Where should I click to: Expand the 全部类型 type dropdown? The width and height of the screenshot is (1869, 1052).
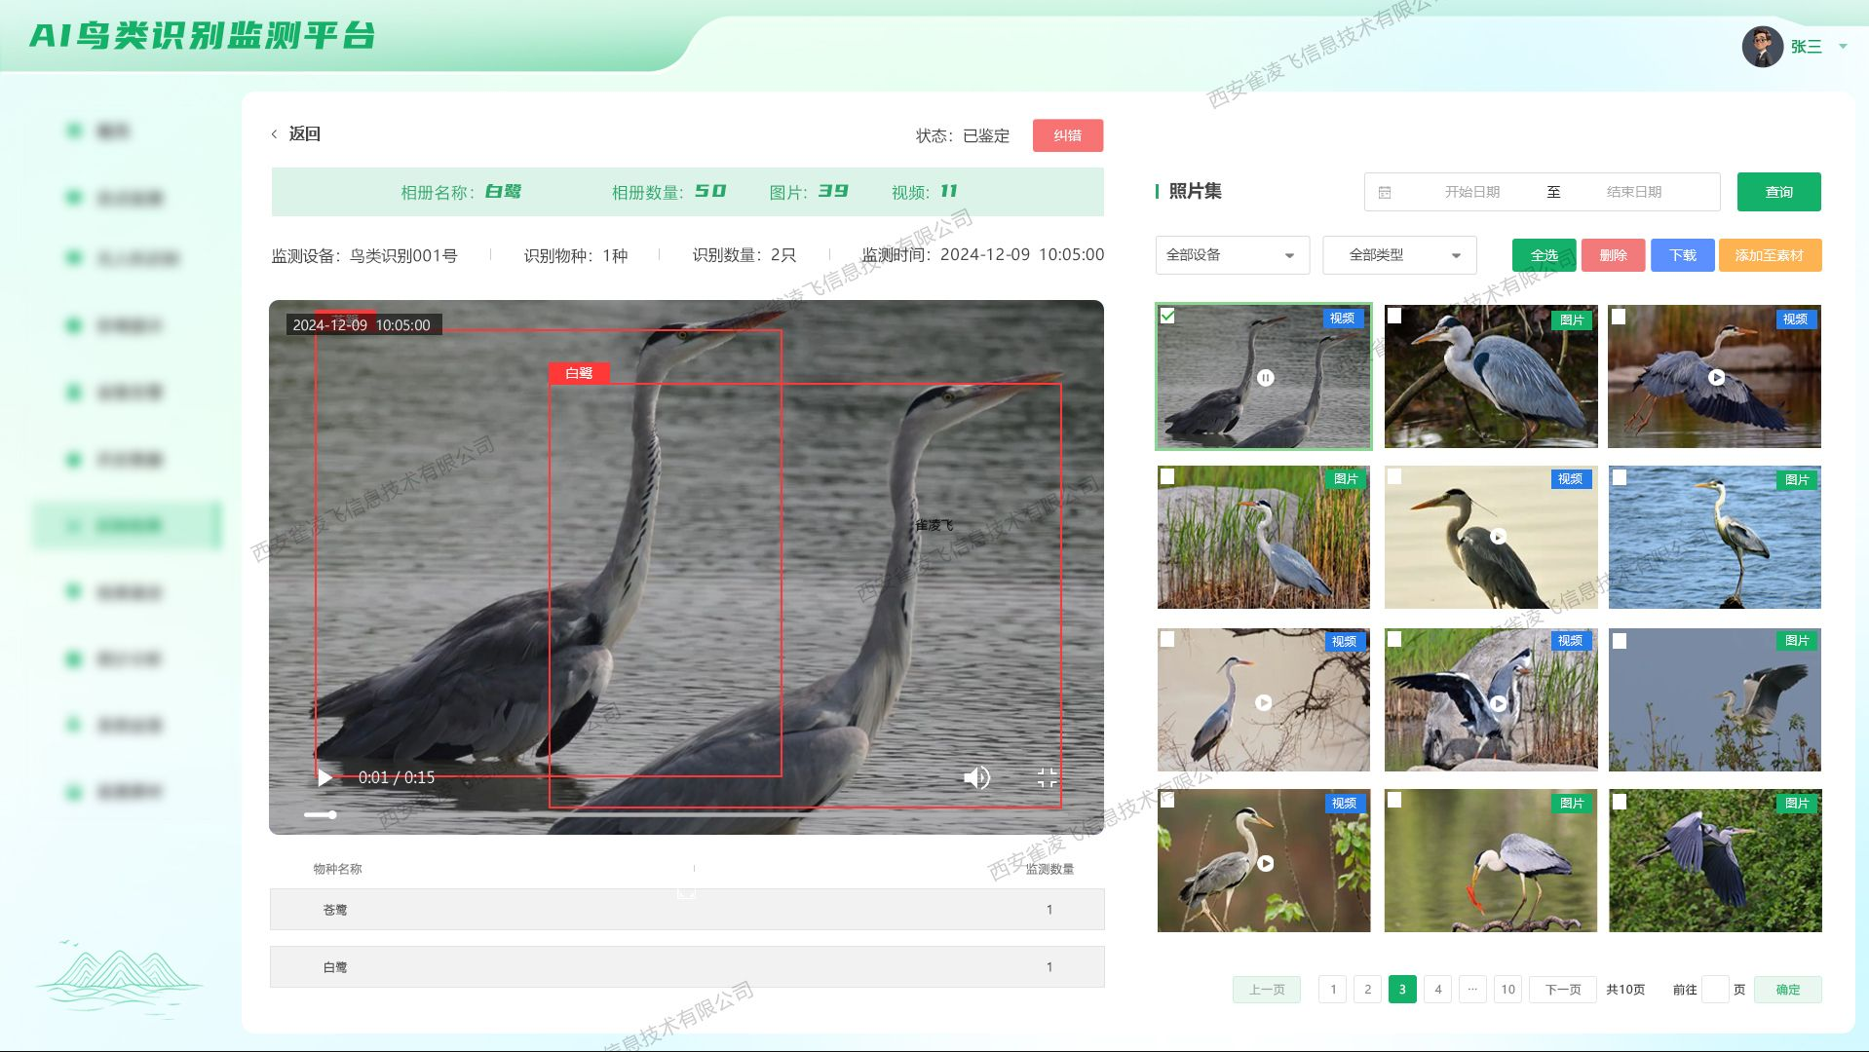[x=1399, y=255]
